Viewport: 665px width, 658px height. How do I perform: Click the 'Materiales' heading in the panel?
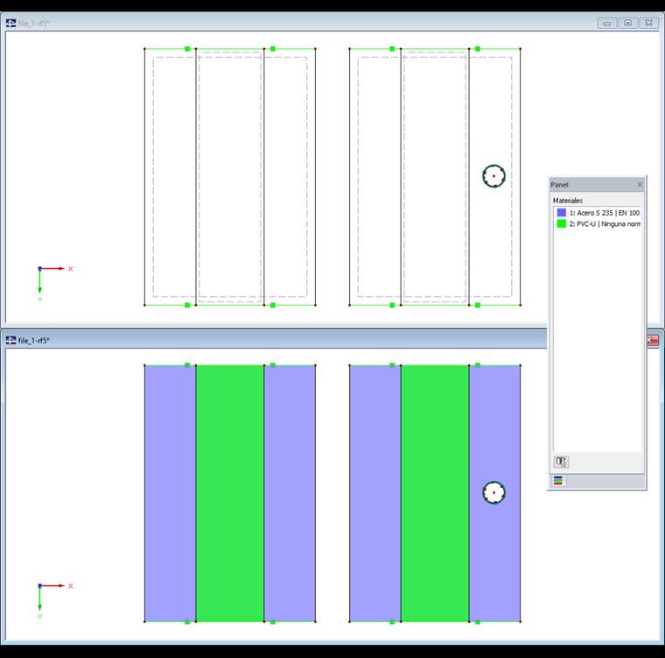click(x=568, y=201)
